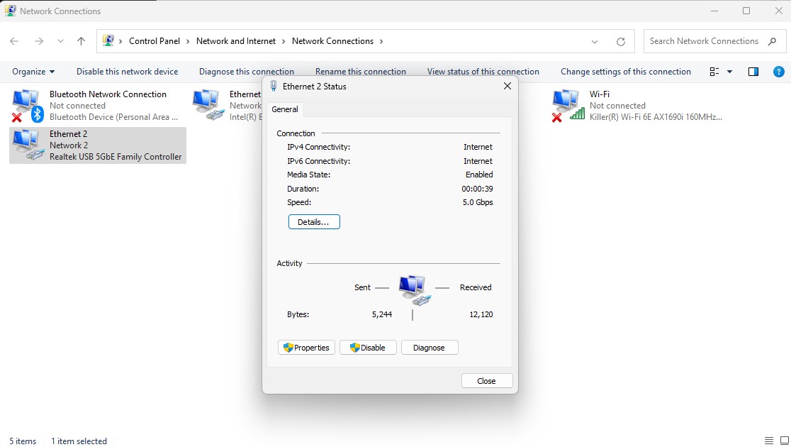This screenshot has width=791, height=447.
Task: Maximize the Network Connections window
Action: click(746, 11)
